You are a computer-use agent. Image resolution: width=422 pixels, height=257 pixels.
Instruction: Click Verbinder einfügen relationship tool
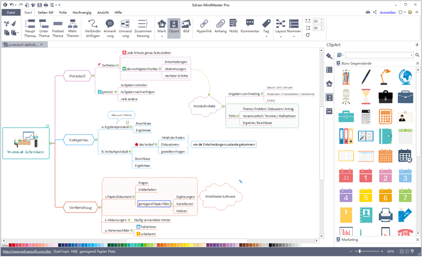click(93, 28)
